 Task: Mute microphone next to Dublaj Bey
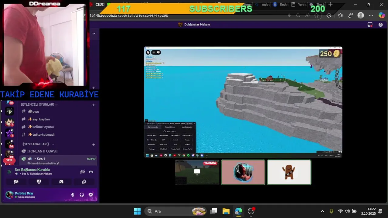tap(73, 195)
